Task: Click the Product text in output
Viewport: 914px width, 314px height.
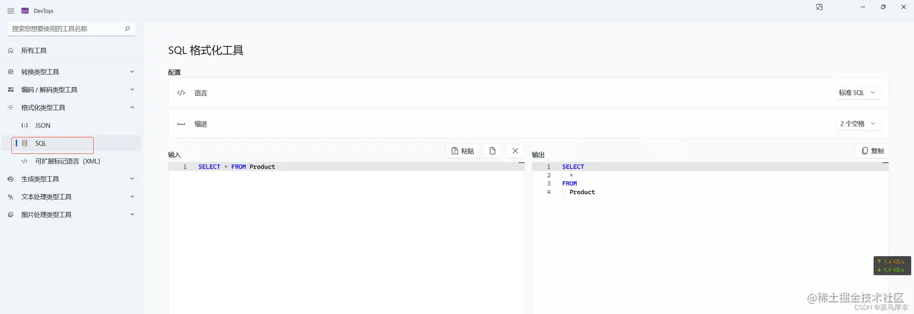Action: (582, 192)
